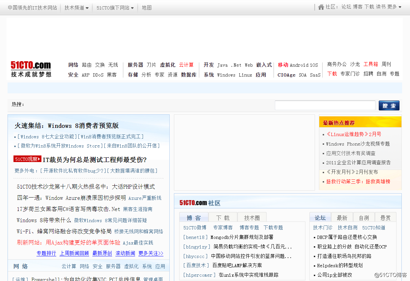This screenshot has height=281, width=410.
Task: Click the 更多关注>> link
Action: 151,253
